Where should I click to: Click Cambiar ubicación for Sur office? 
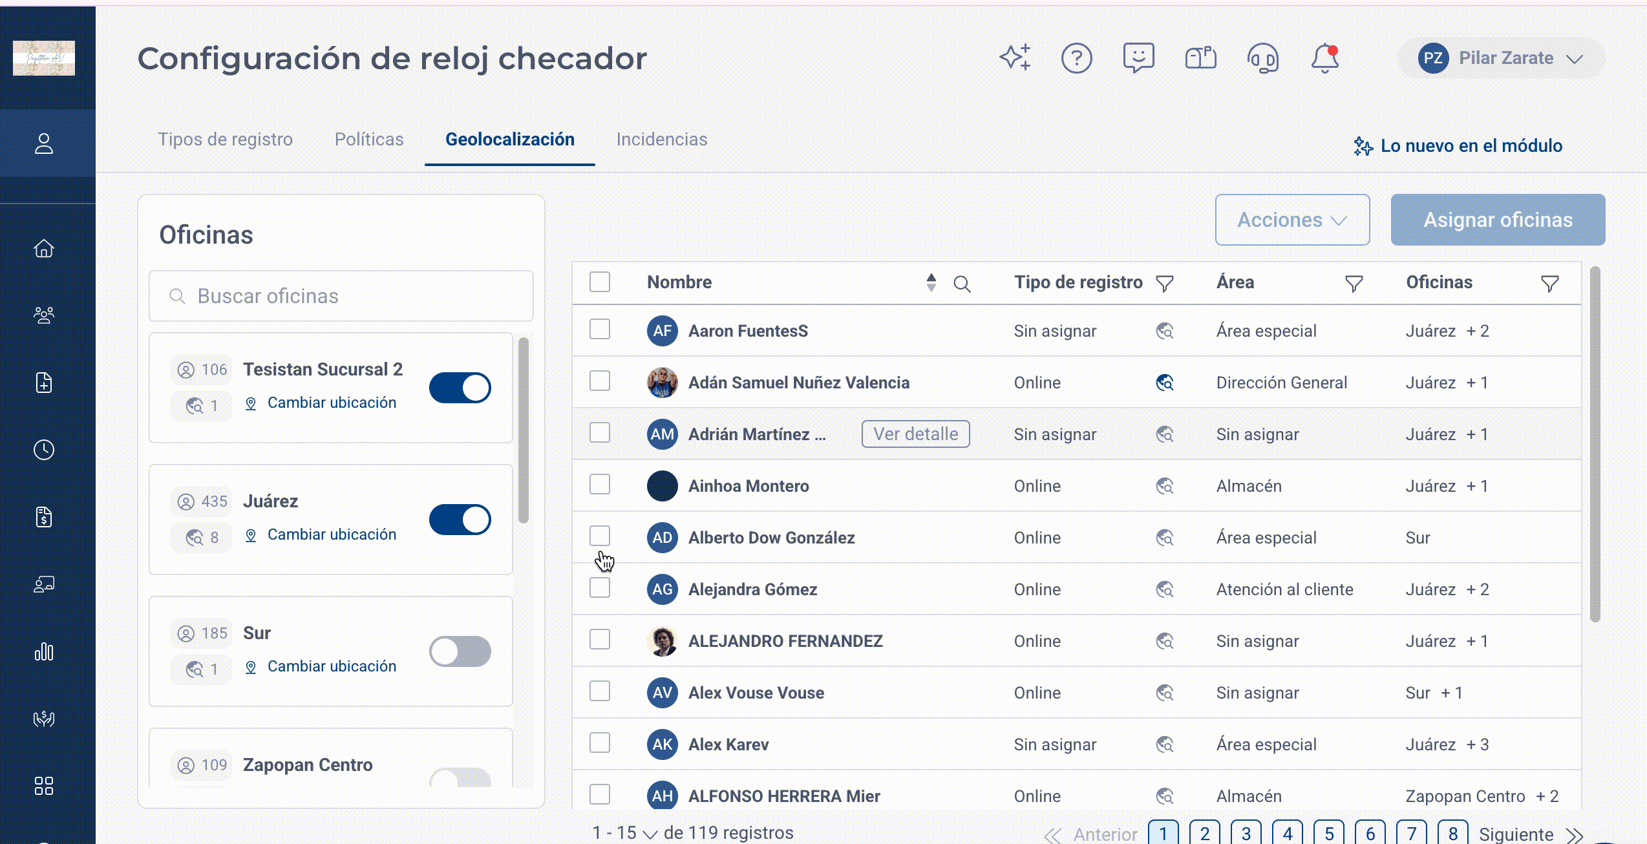[x=321, y=666]
